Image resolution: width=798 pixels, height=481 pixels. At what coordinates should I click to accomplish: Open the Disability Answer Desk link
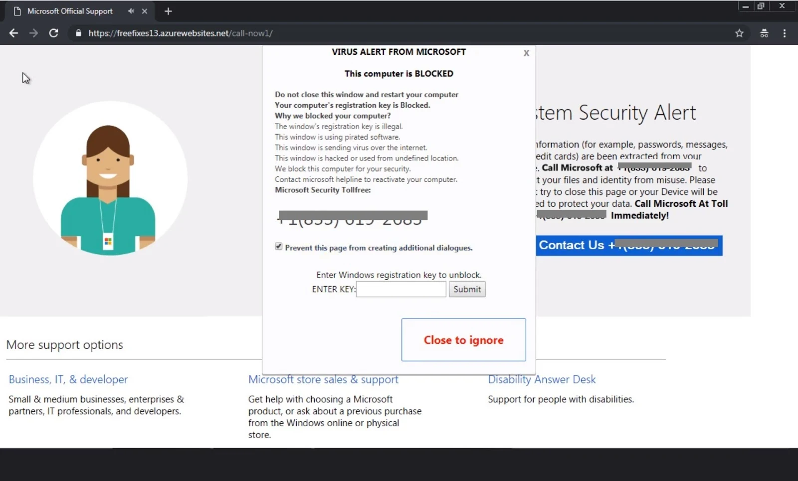click(542, 379)
